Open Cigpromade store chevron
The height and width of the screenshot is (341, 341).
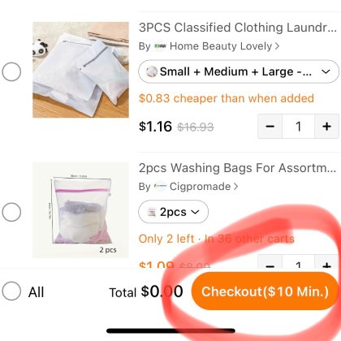click(235, 187)
